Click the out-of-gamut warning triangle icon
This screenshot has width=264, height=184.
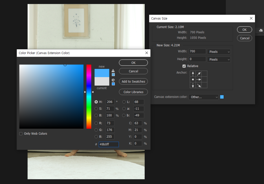(113, 71)
